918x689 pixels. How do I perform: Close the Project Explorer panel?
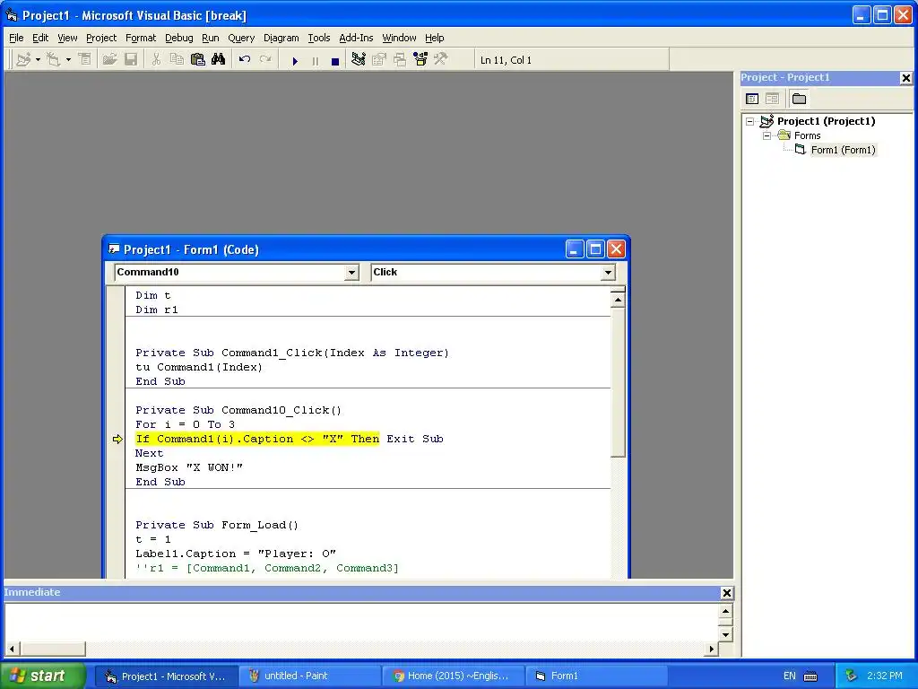905,78
